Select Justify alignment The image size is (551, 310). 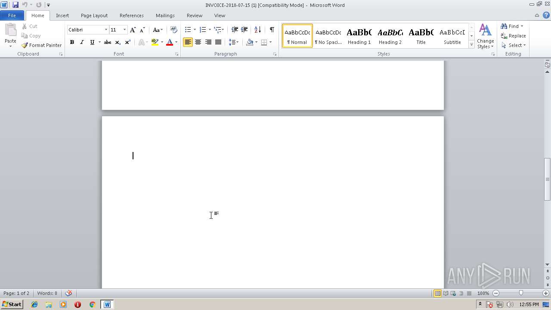pyautogui.click(x=218, y=42)
